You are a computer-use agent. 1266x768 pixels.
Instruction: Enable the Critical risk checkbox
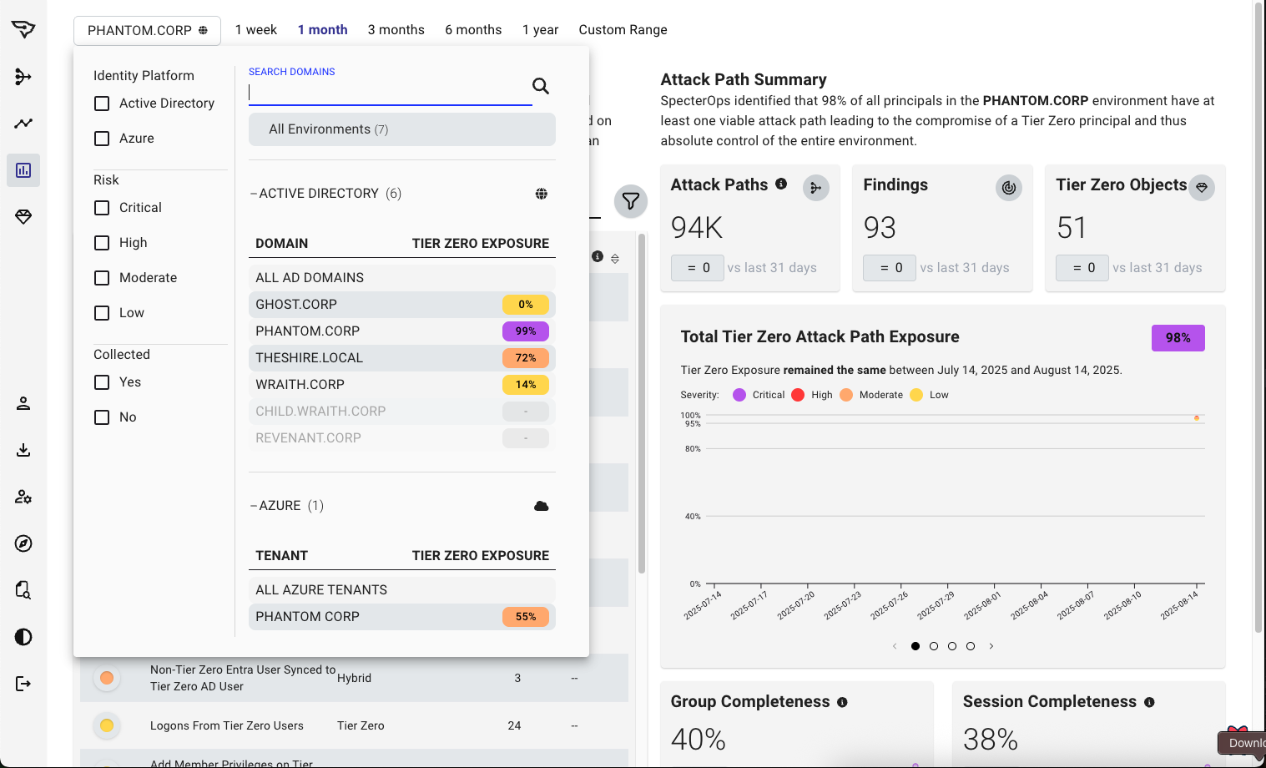pyautogui.click(x=102, y=208)
